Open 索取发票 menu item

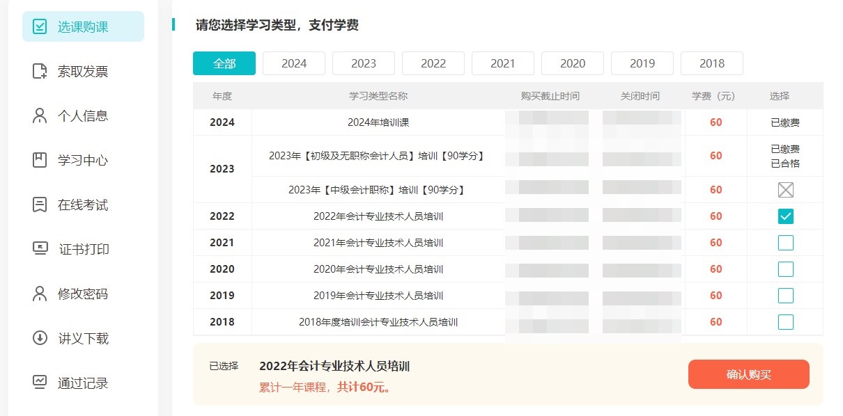(x=83, y=71)
